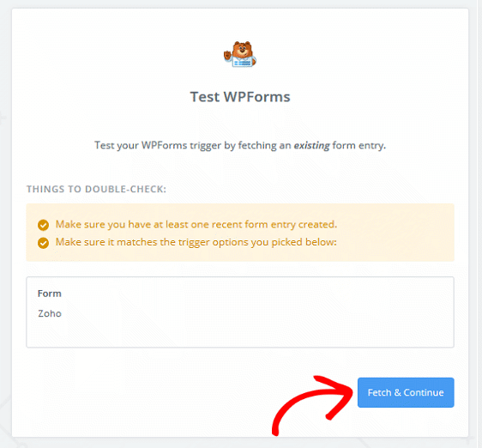Select the Zoho form value
This screenshot has width=482, height=448.
[50, 313]
